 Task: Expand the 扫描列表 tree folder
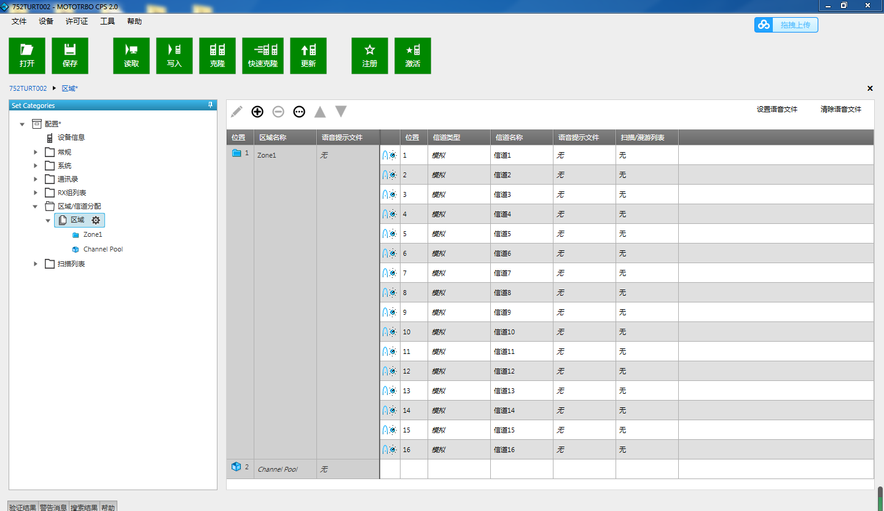(36, 264)
